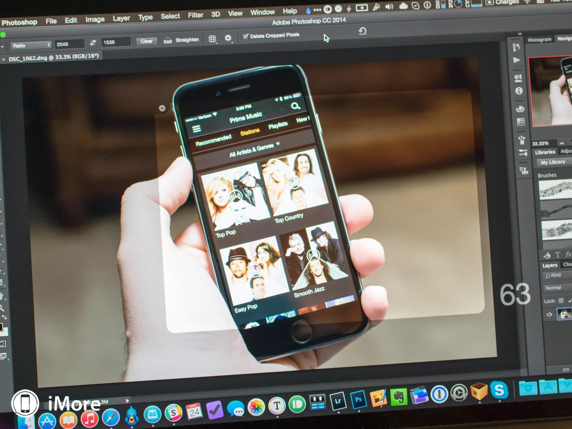Open the Filter menu
Screen dimensions: 572x429
(196, 15)
